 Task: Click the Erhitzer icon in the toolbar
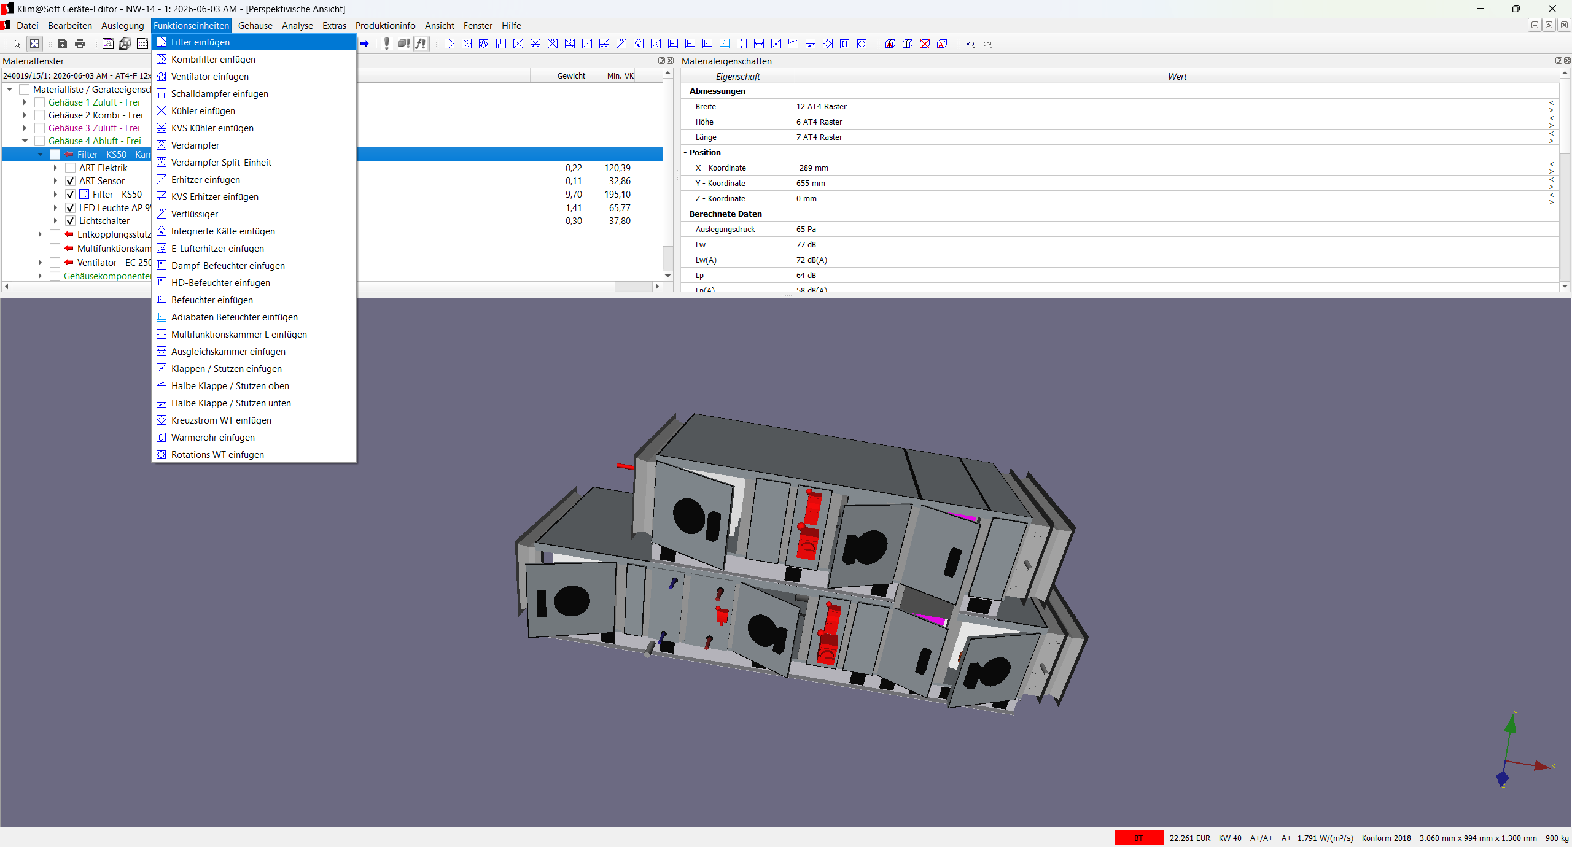coord(587,44)
